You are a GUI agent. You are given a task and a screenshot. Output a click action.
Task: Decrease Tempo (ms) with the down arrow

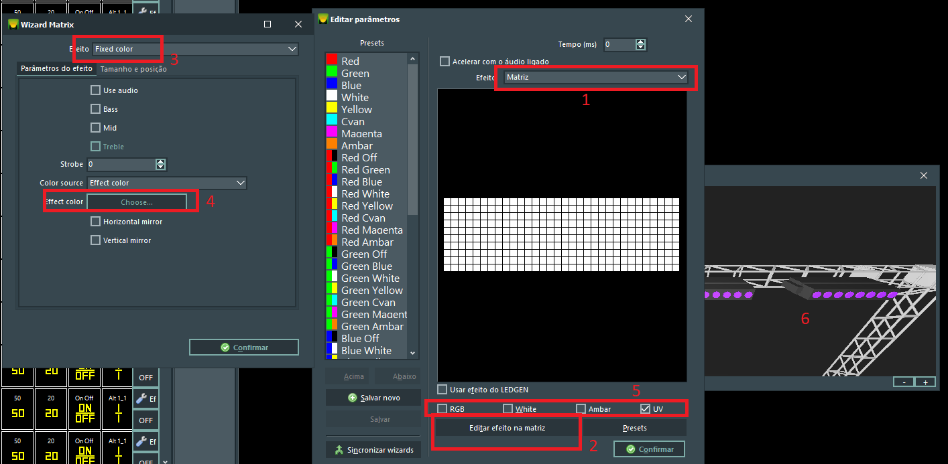(641, 48)
